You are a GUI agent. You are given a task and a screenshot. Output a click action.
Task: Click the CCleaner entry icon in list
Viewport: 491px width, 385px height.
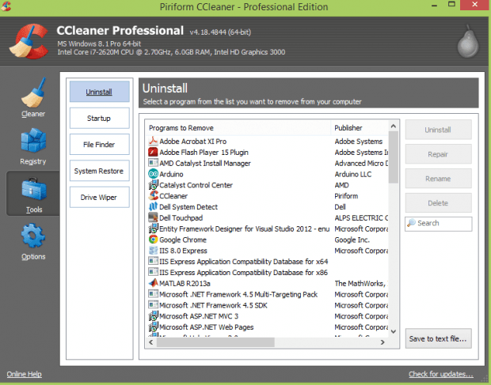coord(153,196)
